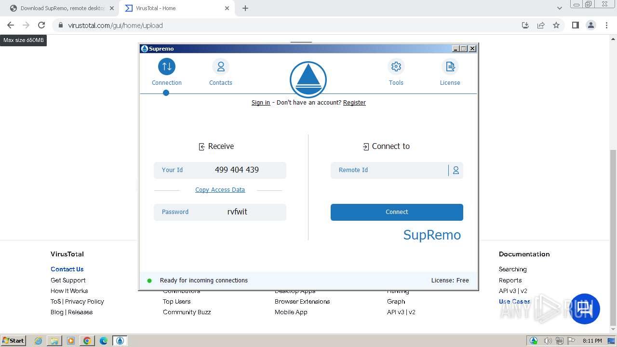Click taskbar clock 8:11 PM
617x347 pixels.
click(592, 341)
